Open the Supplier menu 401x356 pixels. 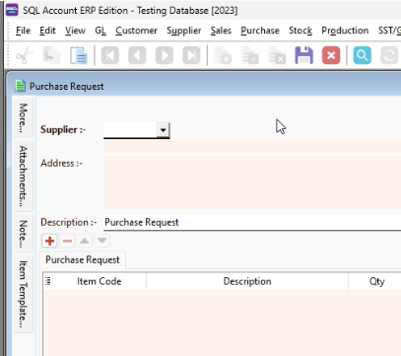tap(184, 31)
